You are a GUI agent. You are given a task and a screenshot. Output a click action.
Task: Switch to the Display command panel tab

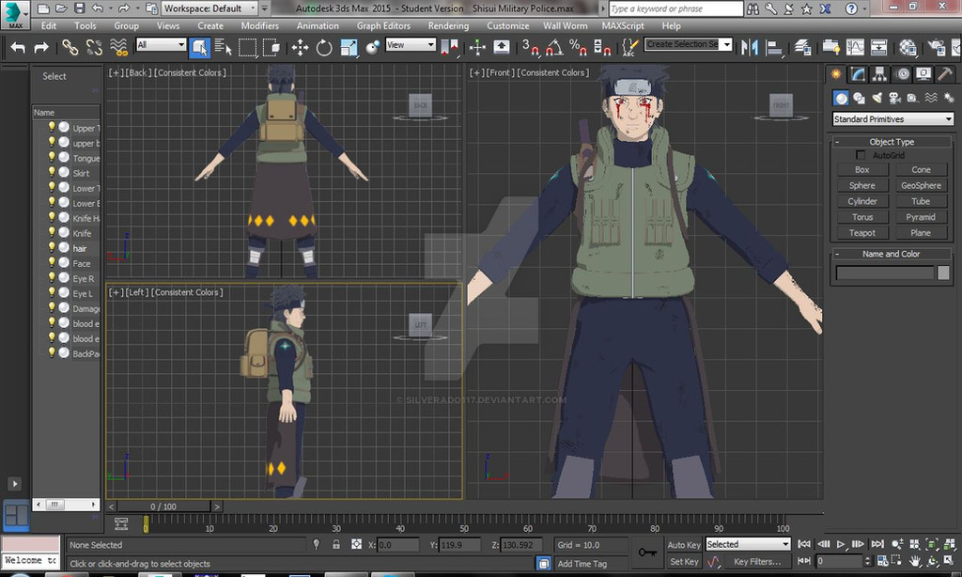click(x=923, y=74)
